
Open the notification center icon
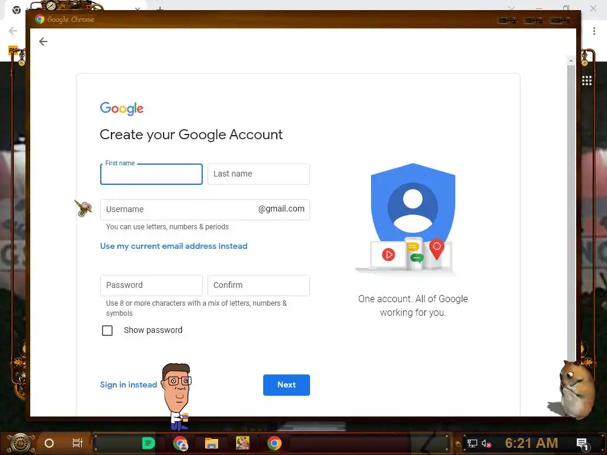[x=582, y=444]
